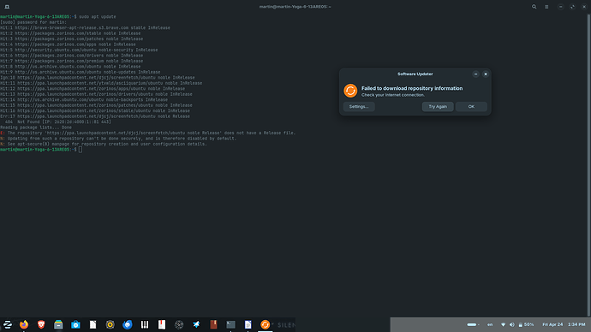
Task: Open the terminal hamburger menu
Action: (x=546, y=7)
